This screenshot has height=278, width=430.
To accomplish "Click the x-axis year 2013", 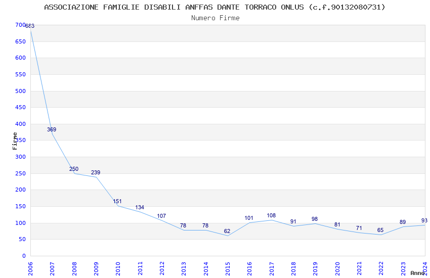I will click(x=184, y=269).
